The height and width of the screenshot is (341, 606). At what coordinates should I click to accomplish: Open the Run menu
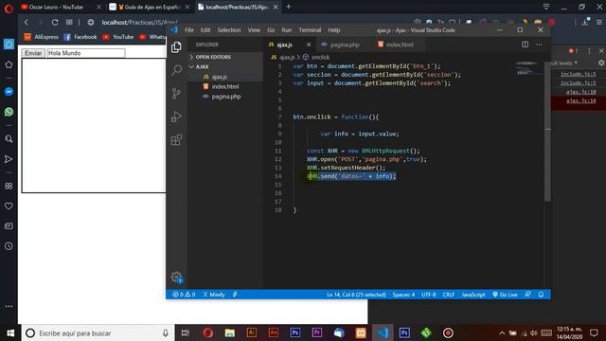click(286, 30)
